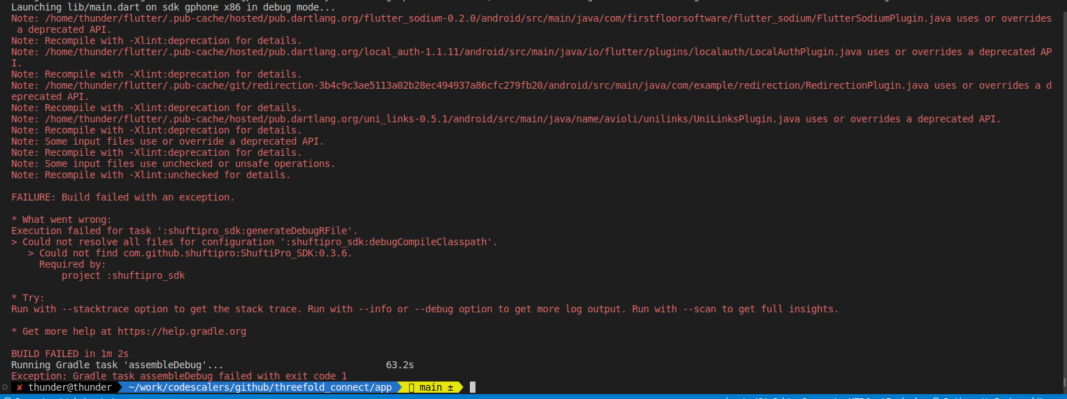This screenshot has width=1067, height=399.
Task: Click the red error x in the prompt
Action: click(x=20, y=387)
